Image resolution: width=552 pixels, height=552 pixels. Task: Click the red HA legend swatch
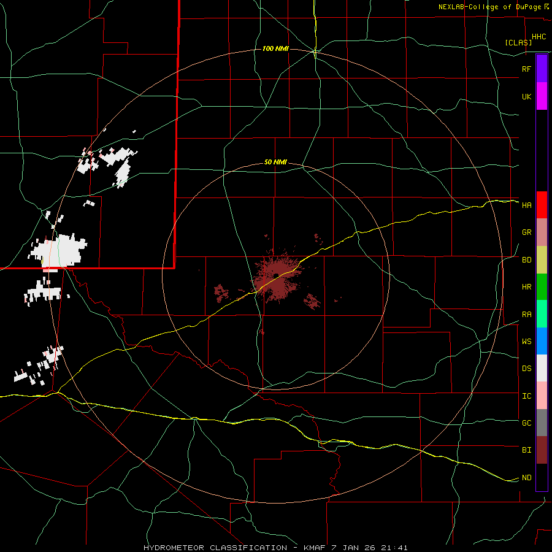click(x=542, y=205)
